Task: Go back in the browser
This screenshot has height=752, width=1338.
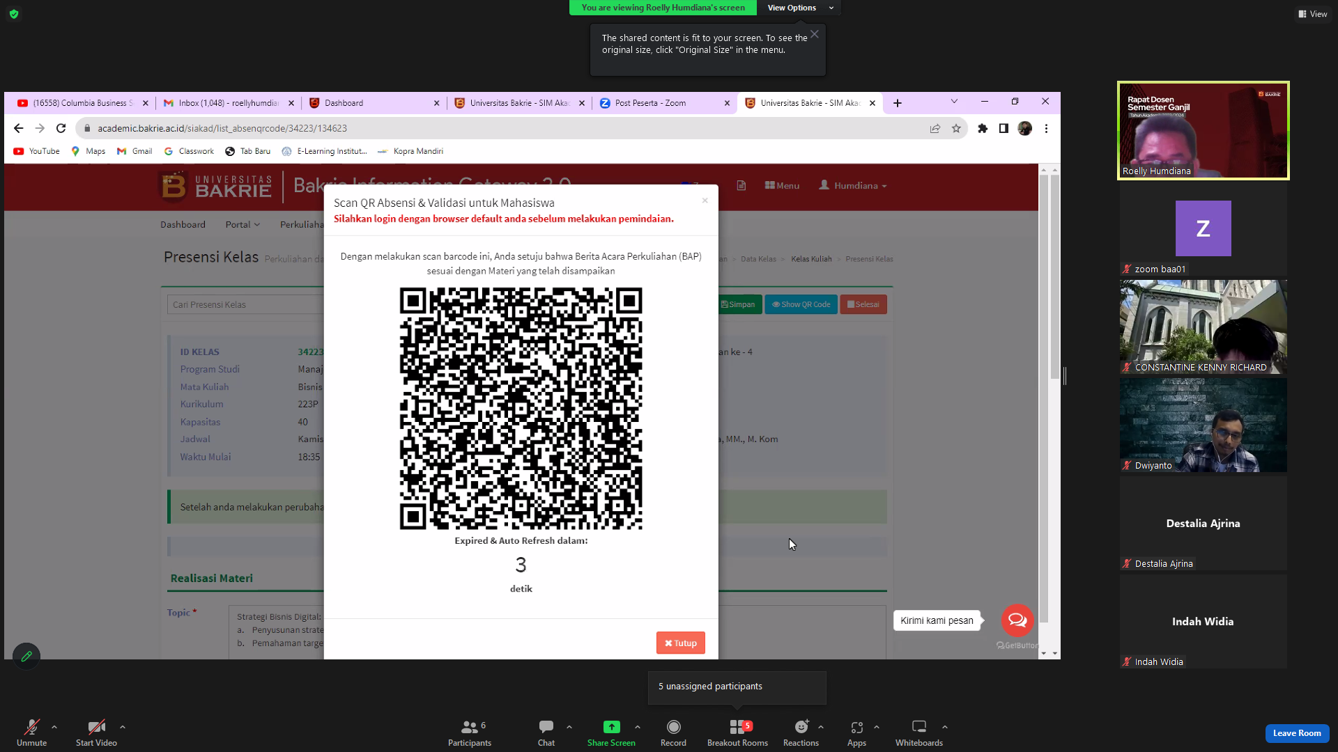Action: (x=19, y=128)
